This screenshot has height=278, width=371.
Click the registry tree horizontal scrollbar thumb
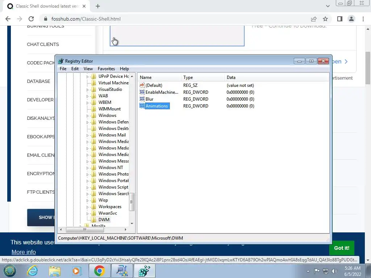[85, 229]
